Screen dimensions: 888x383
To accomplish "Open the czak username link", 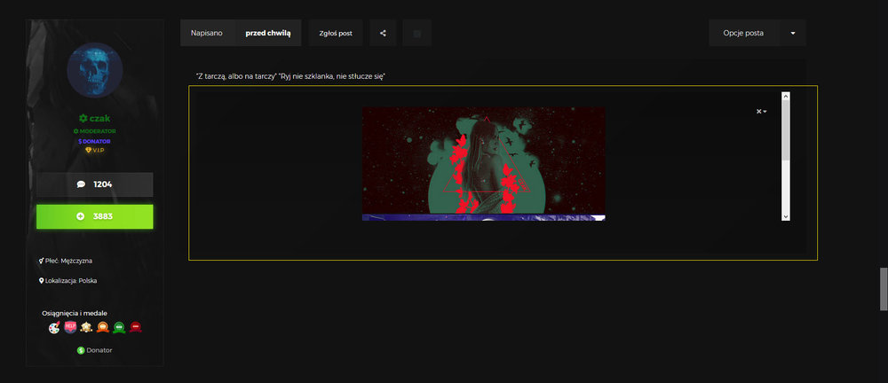I will coord(99,118).
